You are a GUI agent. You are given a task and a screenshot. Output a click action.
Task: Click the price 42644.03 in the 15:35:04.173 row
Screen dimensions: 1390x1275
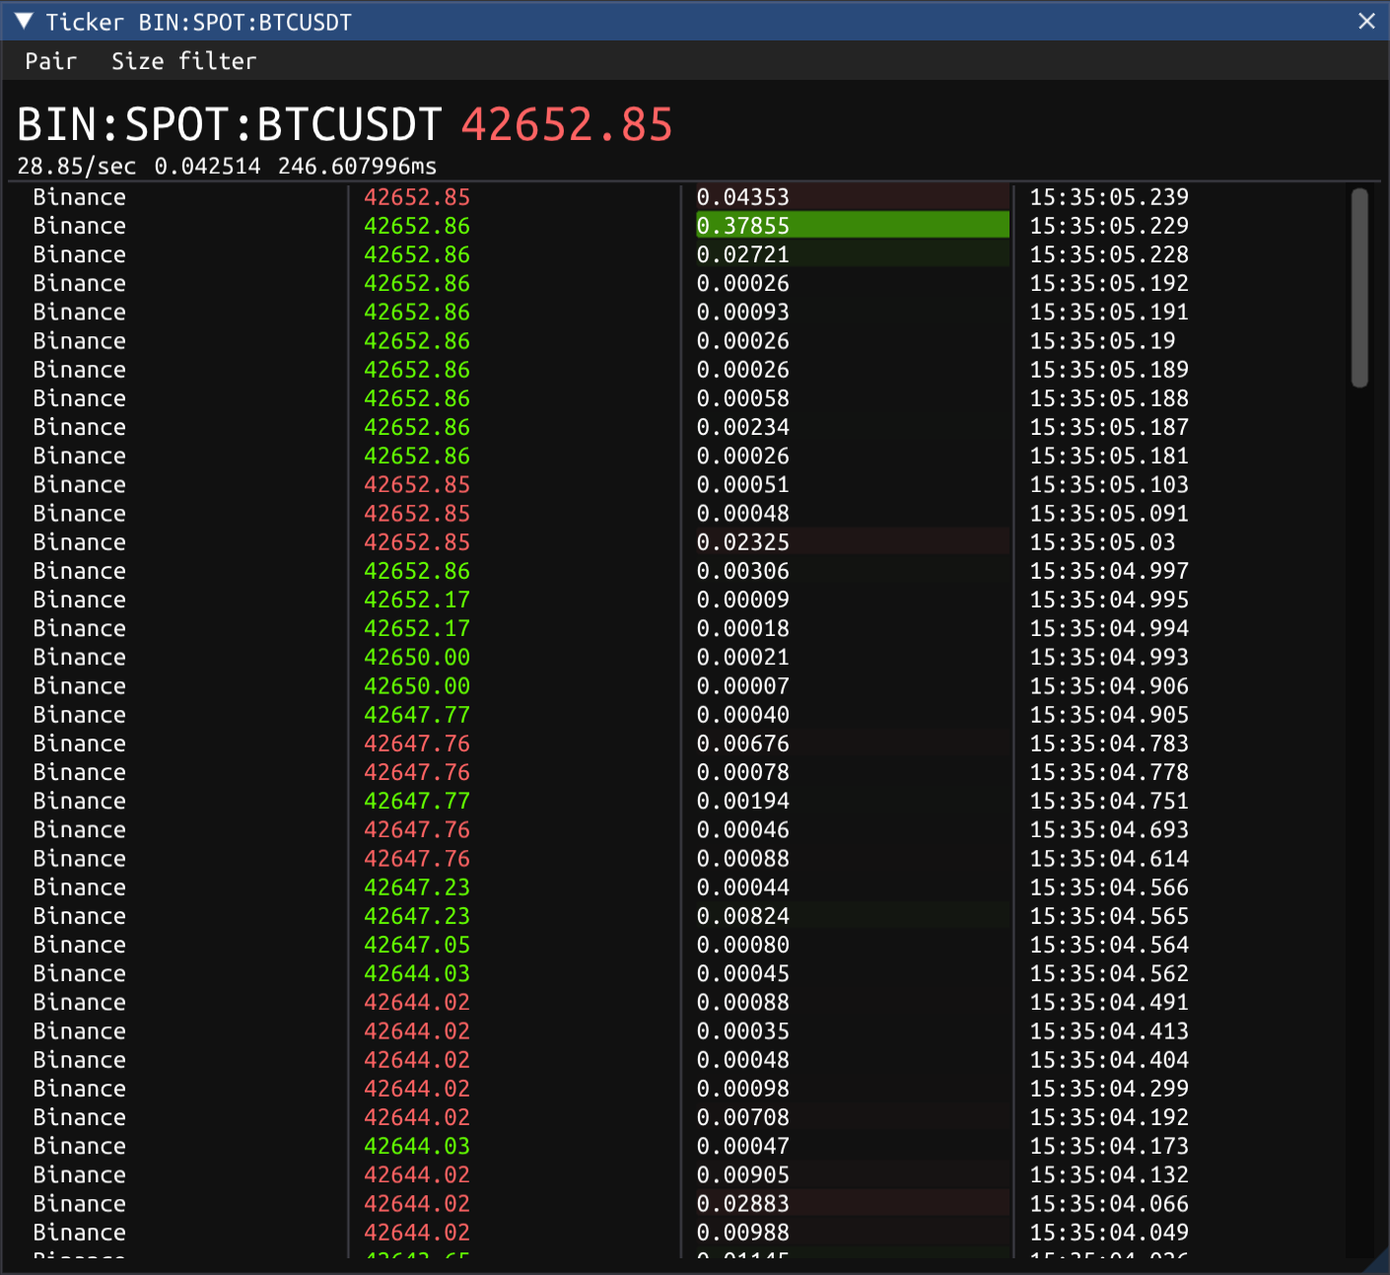coord(417,1146)
